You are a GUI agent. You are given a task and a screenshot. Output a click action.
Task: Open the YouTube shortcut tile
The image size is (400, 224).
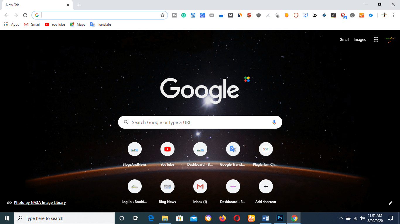pos(167,155)
